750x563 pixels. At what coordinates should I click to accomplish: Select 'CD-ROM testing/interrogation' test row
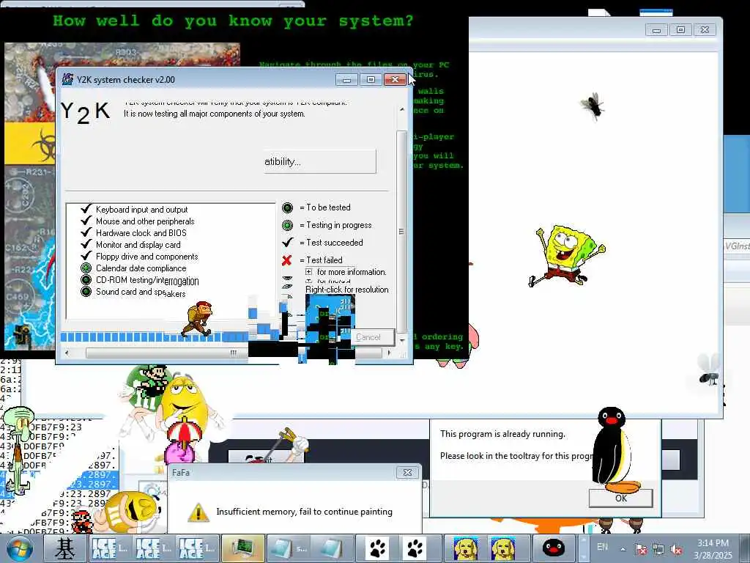tap(140, 280)
